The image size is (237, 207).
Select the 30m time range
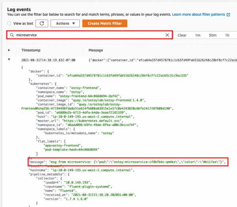213,35
